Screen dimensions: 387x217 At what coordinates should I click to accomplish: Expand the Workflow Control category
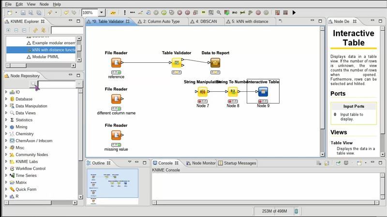coord(6,168)
